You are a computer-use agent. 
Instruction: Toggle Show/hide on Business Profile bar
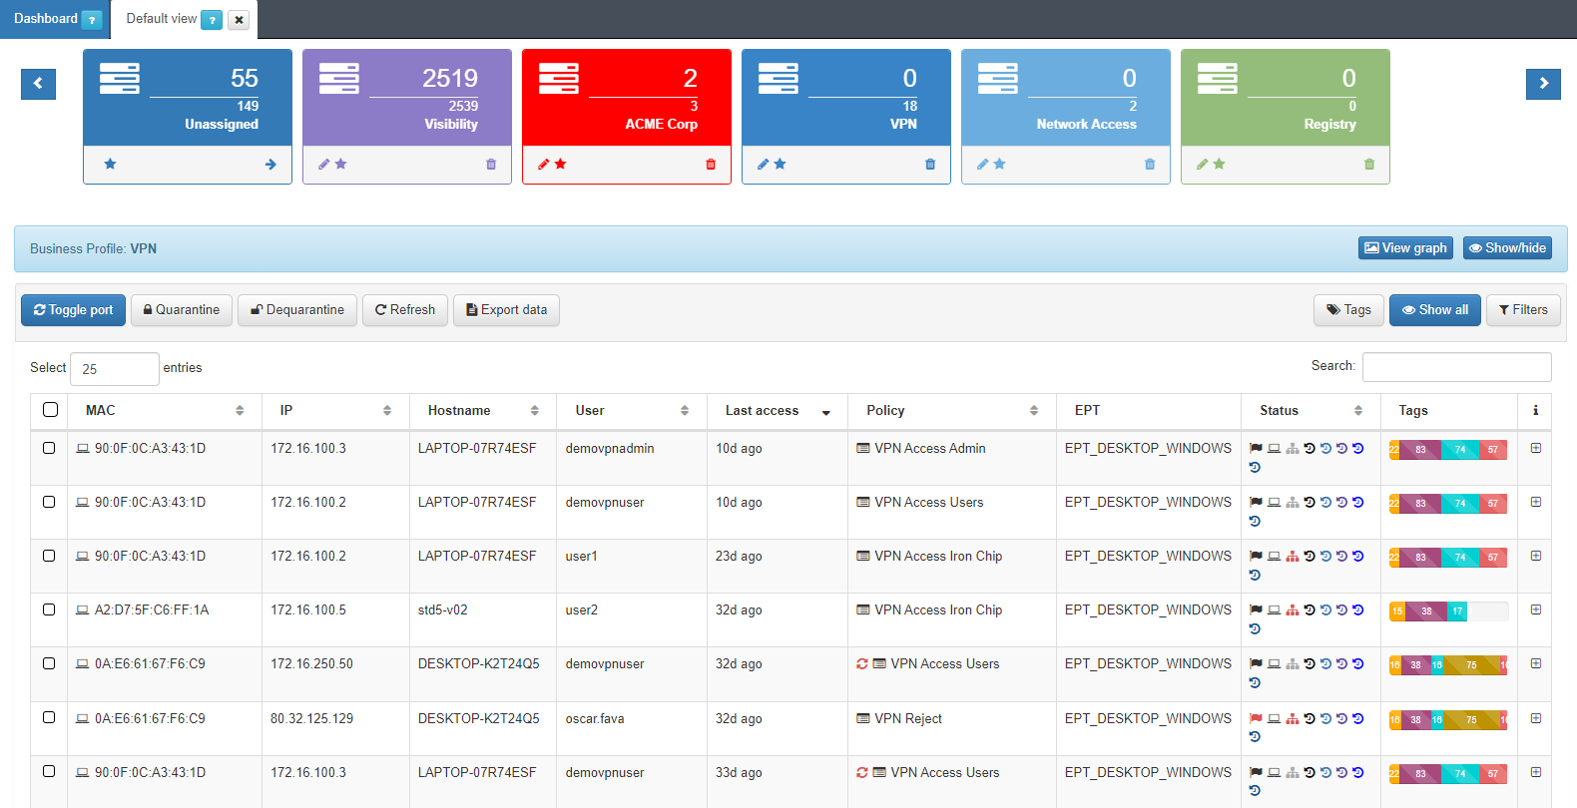[1507, 247]
